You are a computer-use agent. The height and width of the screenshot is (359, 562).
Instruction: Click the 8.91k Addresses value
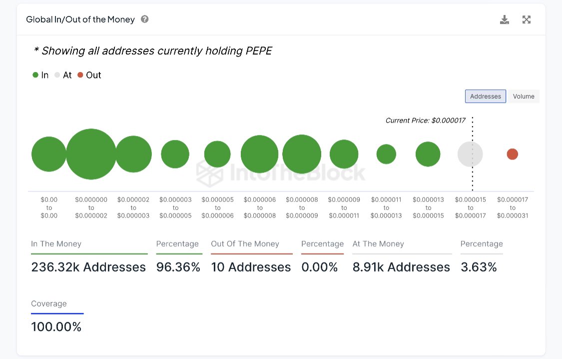point(401,267)
